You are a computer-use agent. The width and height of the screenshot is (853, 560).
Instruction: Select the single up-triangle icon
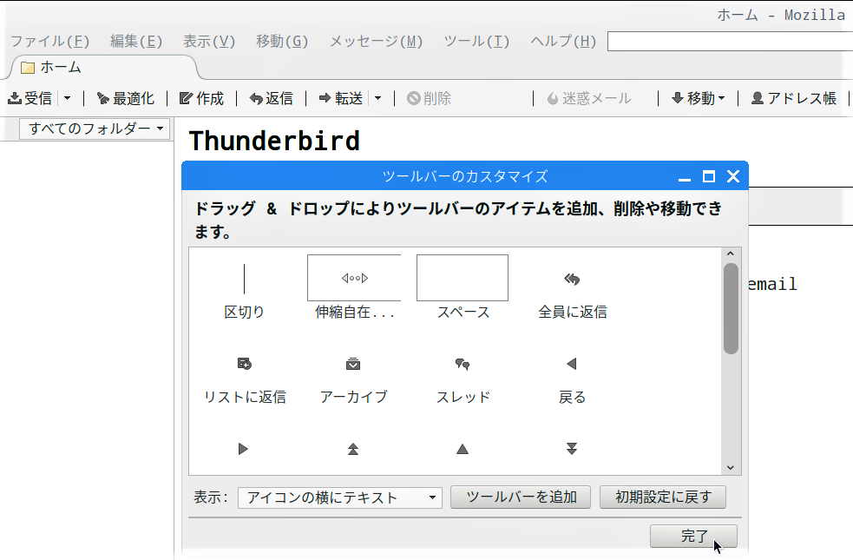pyautogui.click(x=463, y=449)
